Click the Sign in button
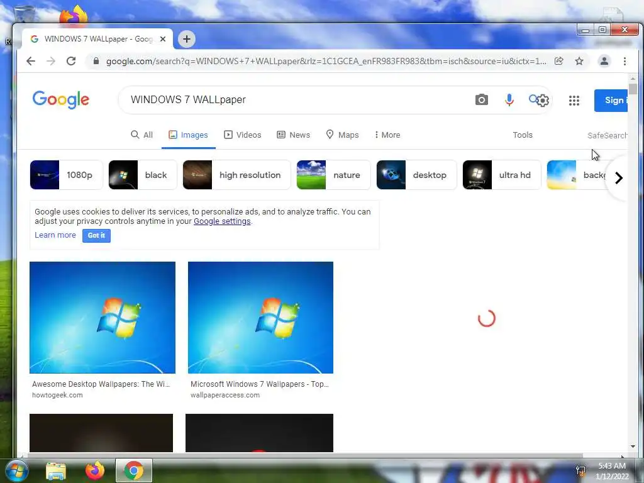Screen dimensions: 644x483 (x=611, y=100)
